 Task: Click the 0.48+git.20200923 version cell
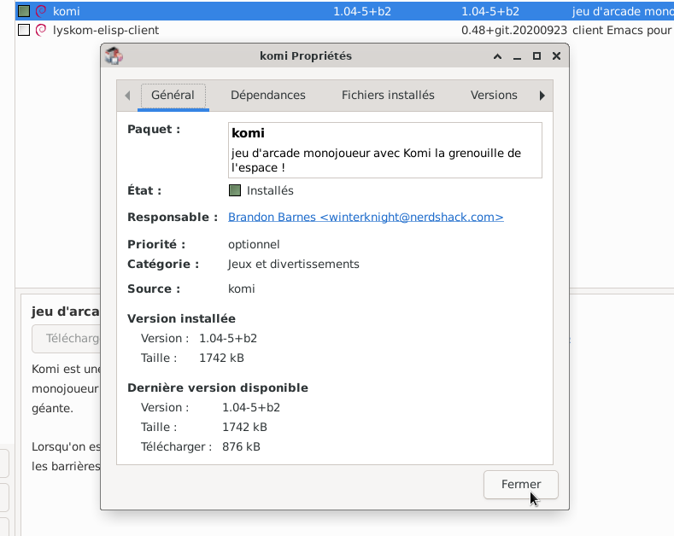point(514,30)
